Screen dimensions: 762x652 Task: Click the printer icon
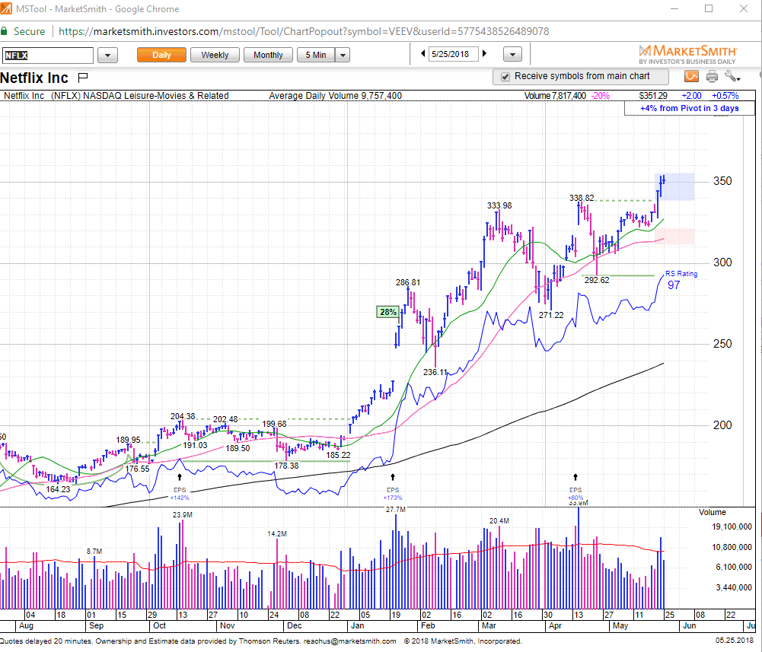coord(712,76)
